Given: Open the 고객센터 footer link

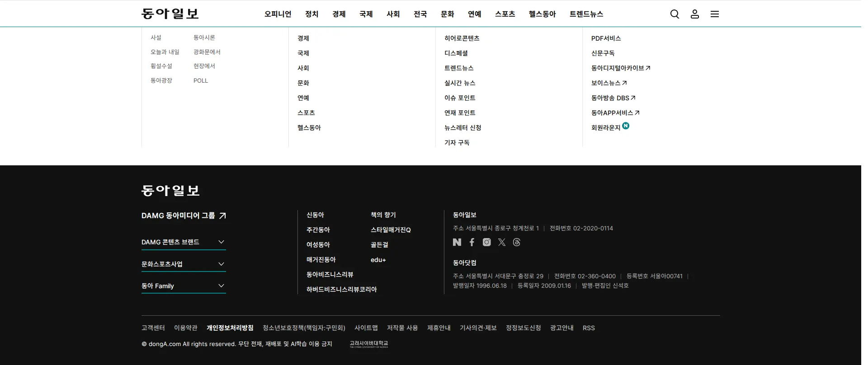Looking at the screenshot, I should [x=153, y=328].
